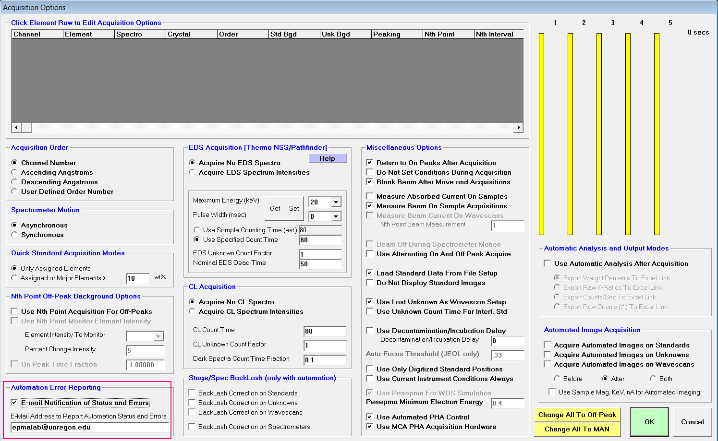Click Change All To Off-Peak
The image size is (718, 441).
pyautogui.click(x=577, y=415)
